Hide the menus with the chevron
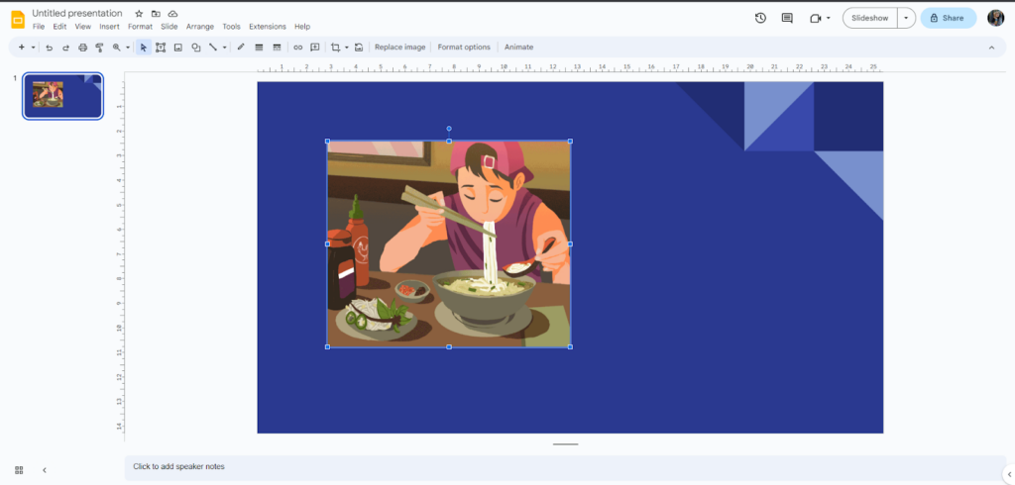The image size is (1015, 485). pyautogui.click(x=991, y=48)
